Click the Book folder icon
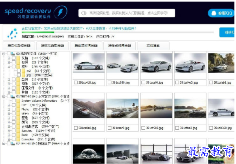236x164 pixels. 18,135
